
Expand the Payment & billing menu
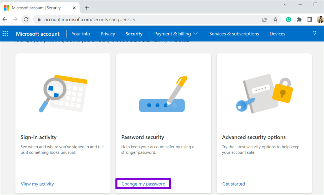(176, 33)
